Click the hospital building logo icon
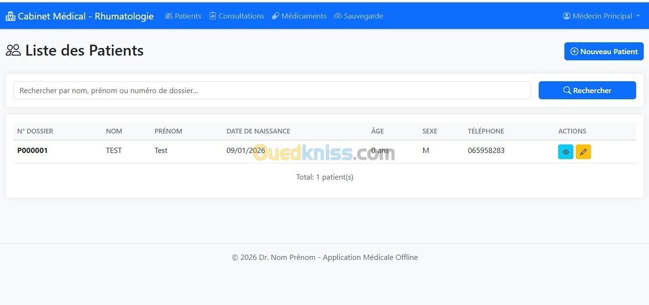Viewport: 649px width, 305px height. pos(10,16)
